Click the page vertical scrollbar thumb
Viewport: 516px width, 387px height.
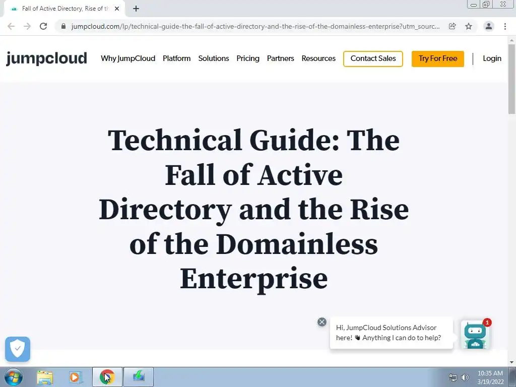[511, 79]
